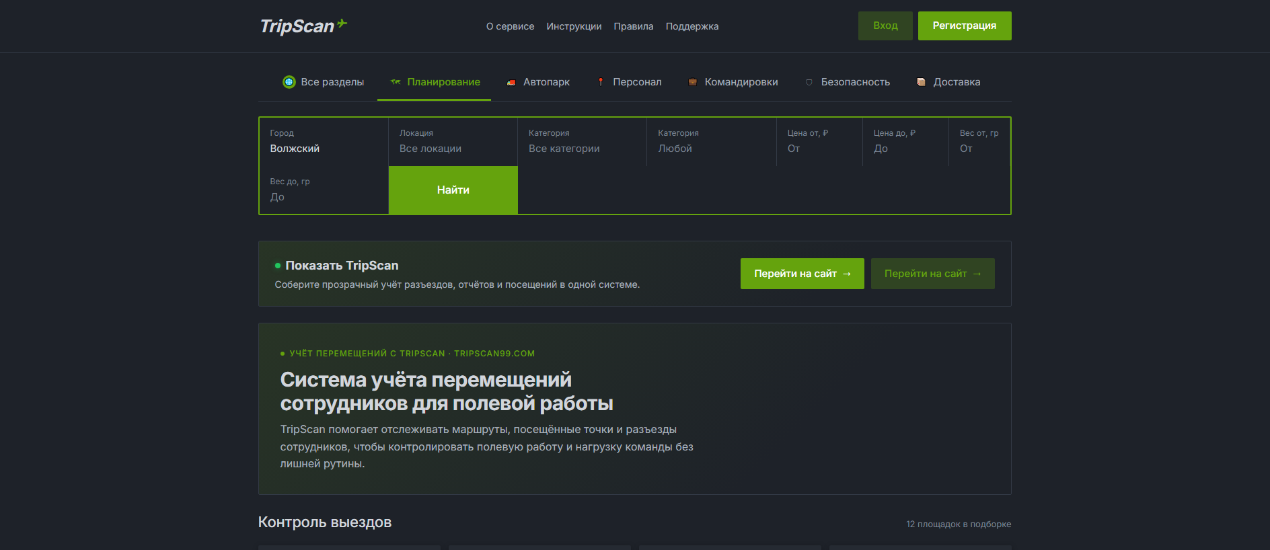This screenshot has height=550, width=1270.
Task: Expand the Категория dropdown Все категории
Action: point(582,142)
